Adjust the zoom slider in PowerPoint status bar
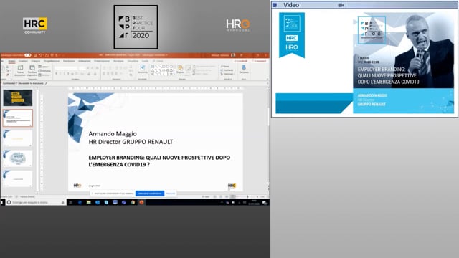The image size is (459, 258). pyautogui.click(x=247, y=196)
